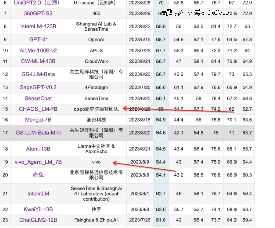
Task: Click the SenseChat model link
Action: 38,98
